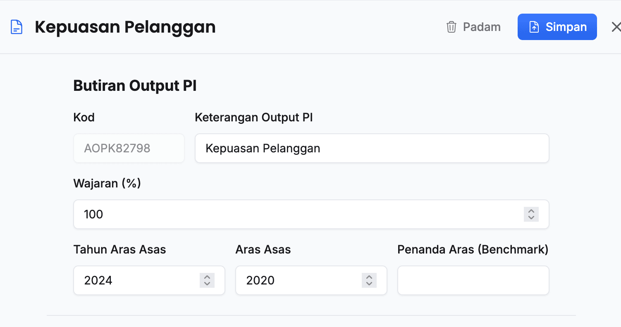
Task: Click the Keterangan Output PI text field
Action: coord(372,148)
